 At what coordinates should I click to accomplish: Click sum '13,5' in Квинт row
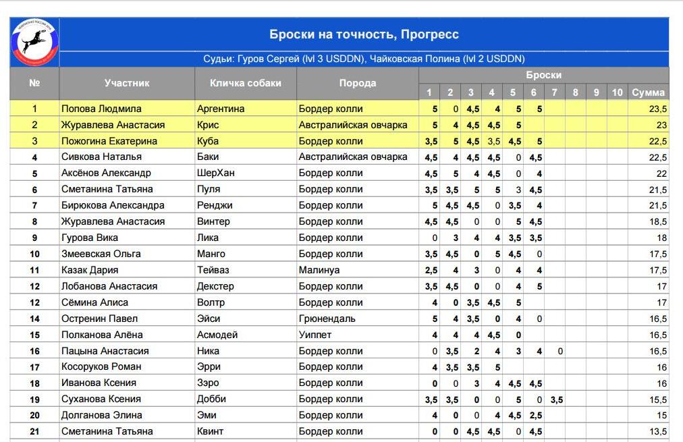point(658,432)
